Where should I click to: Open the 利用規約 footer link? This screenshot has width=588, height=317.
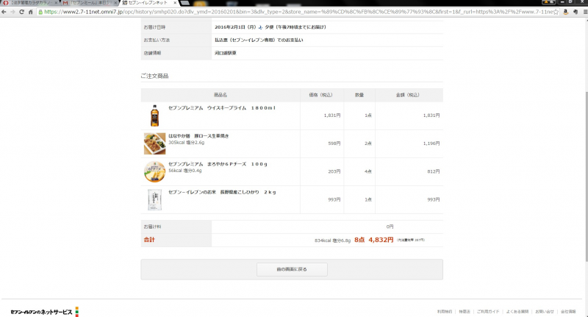click(444, 312)
